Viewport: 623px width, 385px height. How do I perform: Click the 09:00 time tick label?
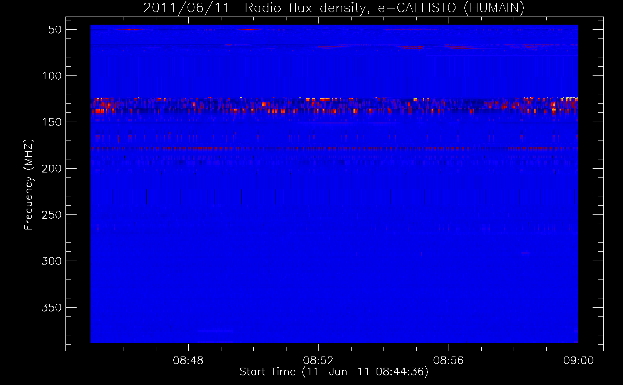point(579,361)
